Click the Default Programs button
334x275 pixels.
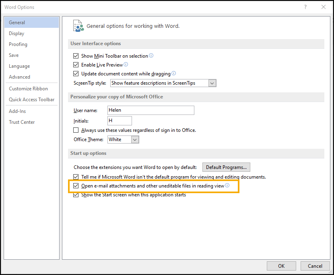[x=226, y=167]
